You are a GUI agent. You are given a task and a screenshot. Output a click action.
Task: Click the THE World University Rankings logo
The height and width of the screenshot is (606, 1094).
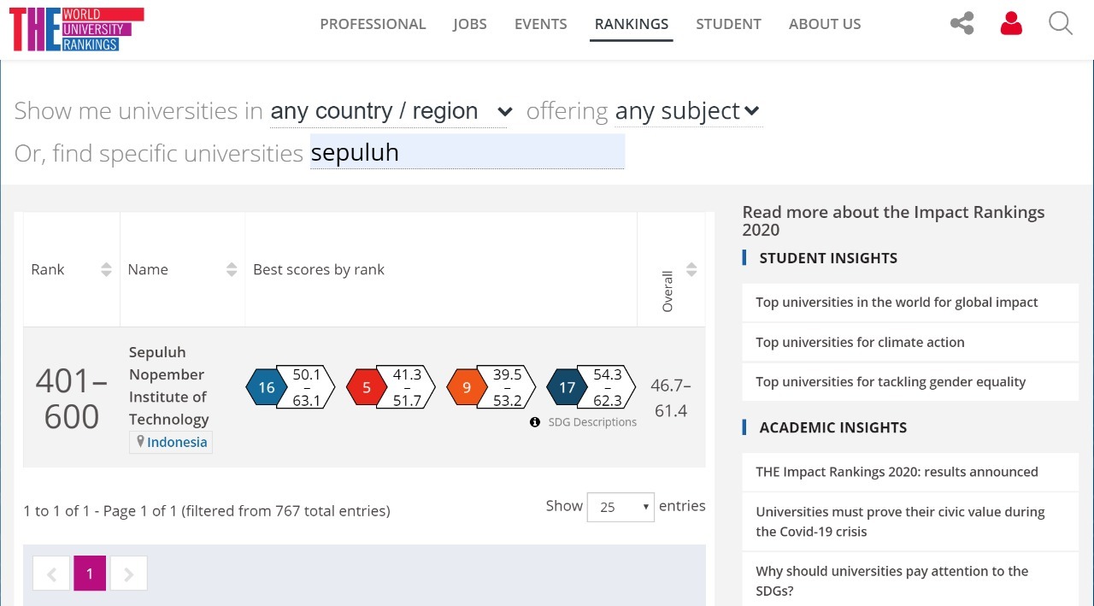pos(76,29)
